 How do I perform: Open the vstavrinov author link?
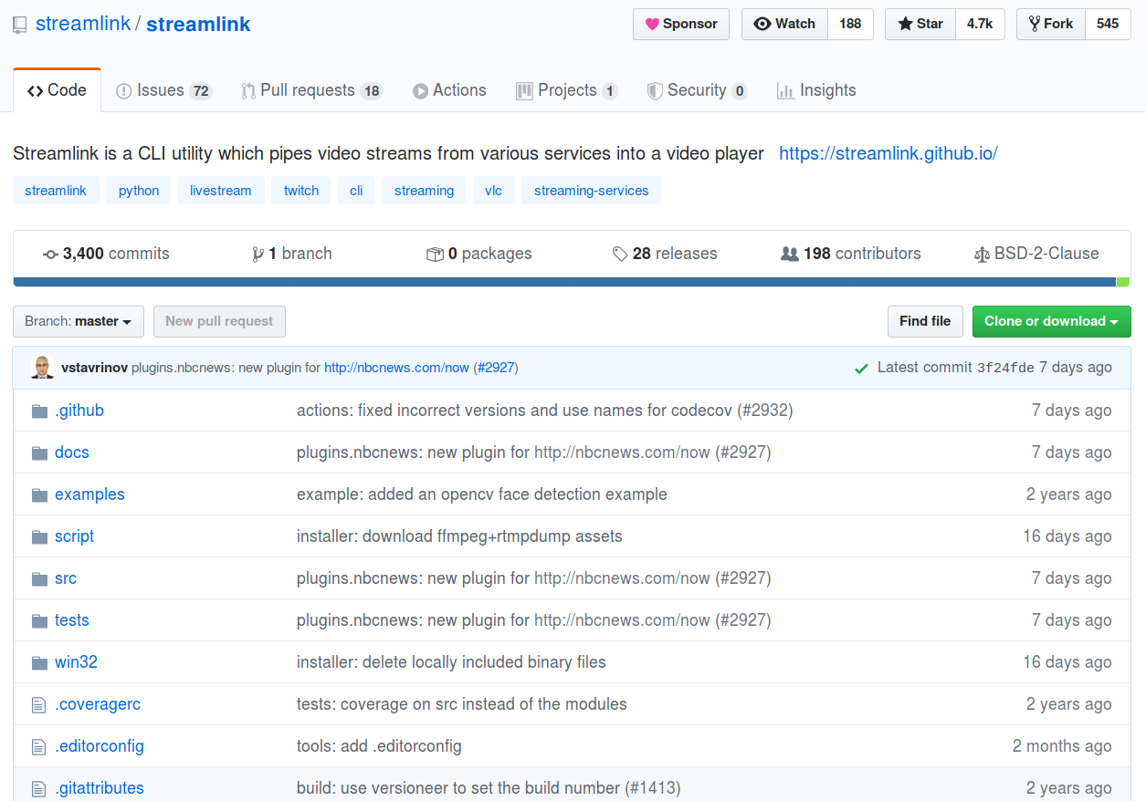(94, 368)
